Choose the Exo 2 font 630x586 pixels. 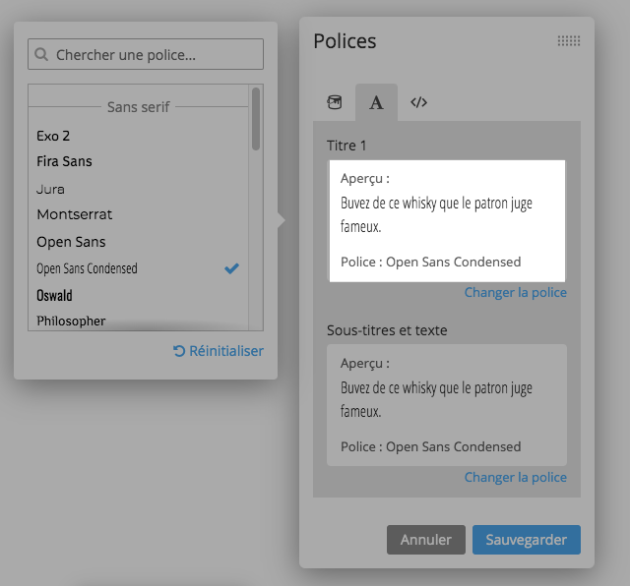click(53, 136)
